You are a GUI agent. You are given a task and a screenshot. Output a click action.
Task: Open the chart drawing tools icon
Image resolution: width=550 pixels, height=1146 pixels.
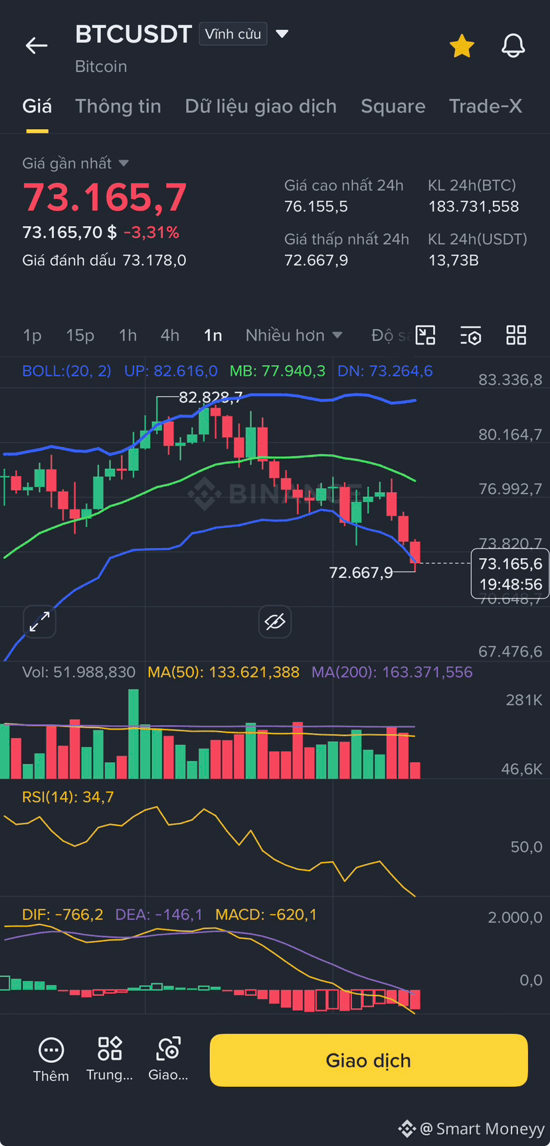tap(425, 335)
